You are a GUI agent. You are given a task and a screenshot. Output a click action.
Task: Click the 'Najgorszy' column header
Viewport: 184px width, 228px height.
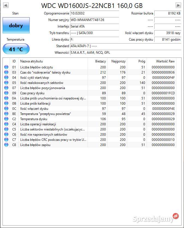117,61
